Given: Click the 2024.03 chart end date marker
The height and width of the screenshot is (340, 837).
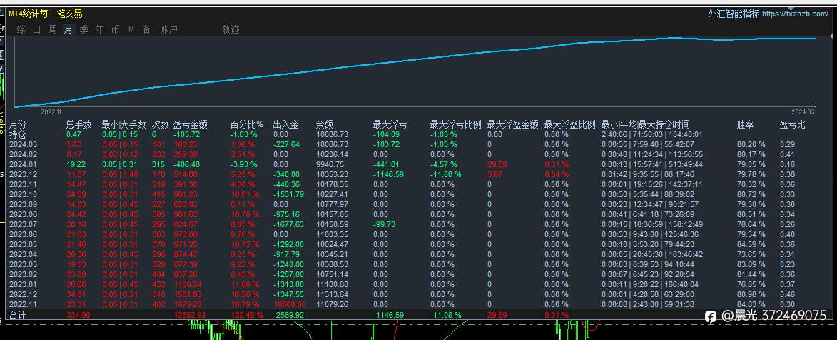Looking at the screenshot, I should (x=803, y=112).
